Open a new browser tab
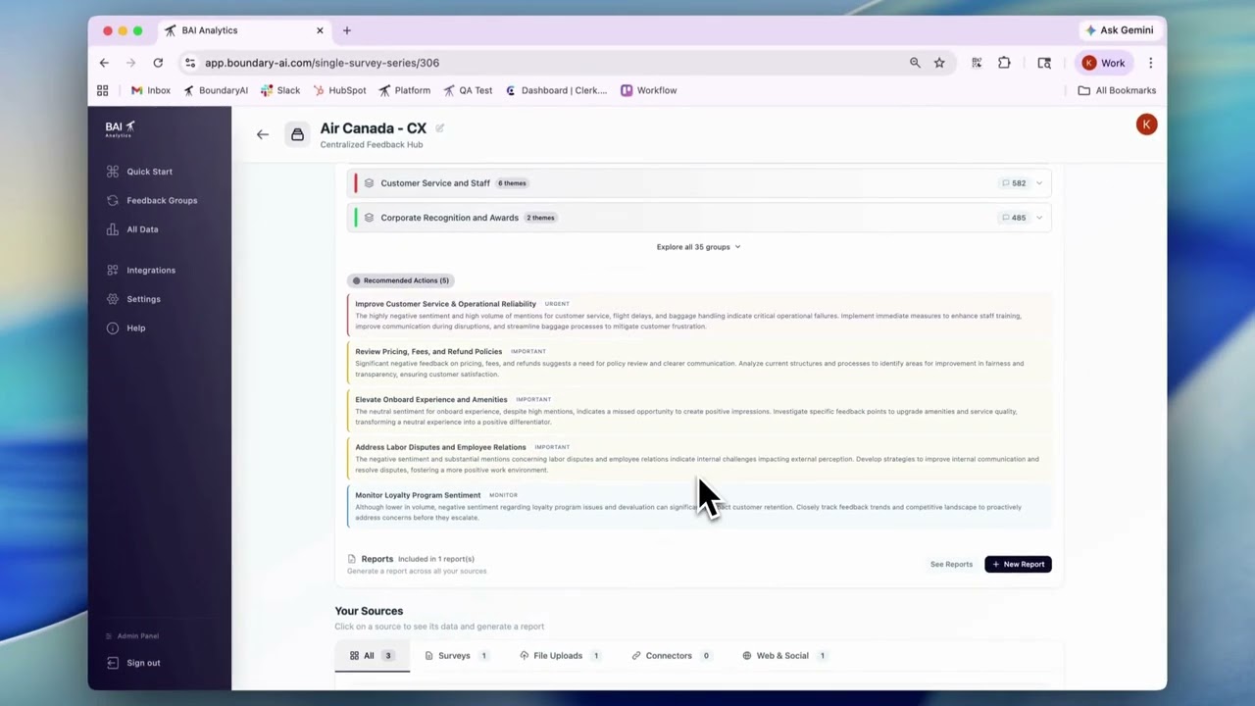 [346, 30]
